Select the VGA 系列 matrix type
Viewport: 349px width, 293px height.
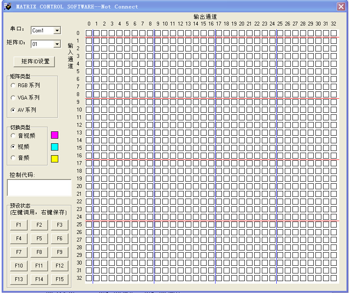(13, 97)
